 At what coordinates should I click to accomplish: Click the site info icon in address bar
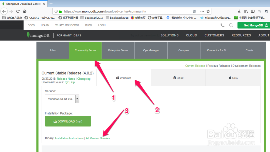pyautogui.click(x=56, y=11)
